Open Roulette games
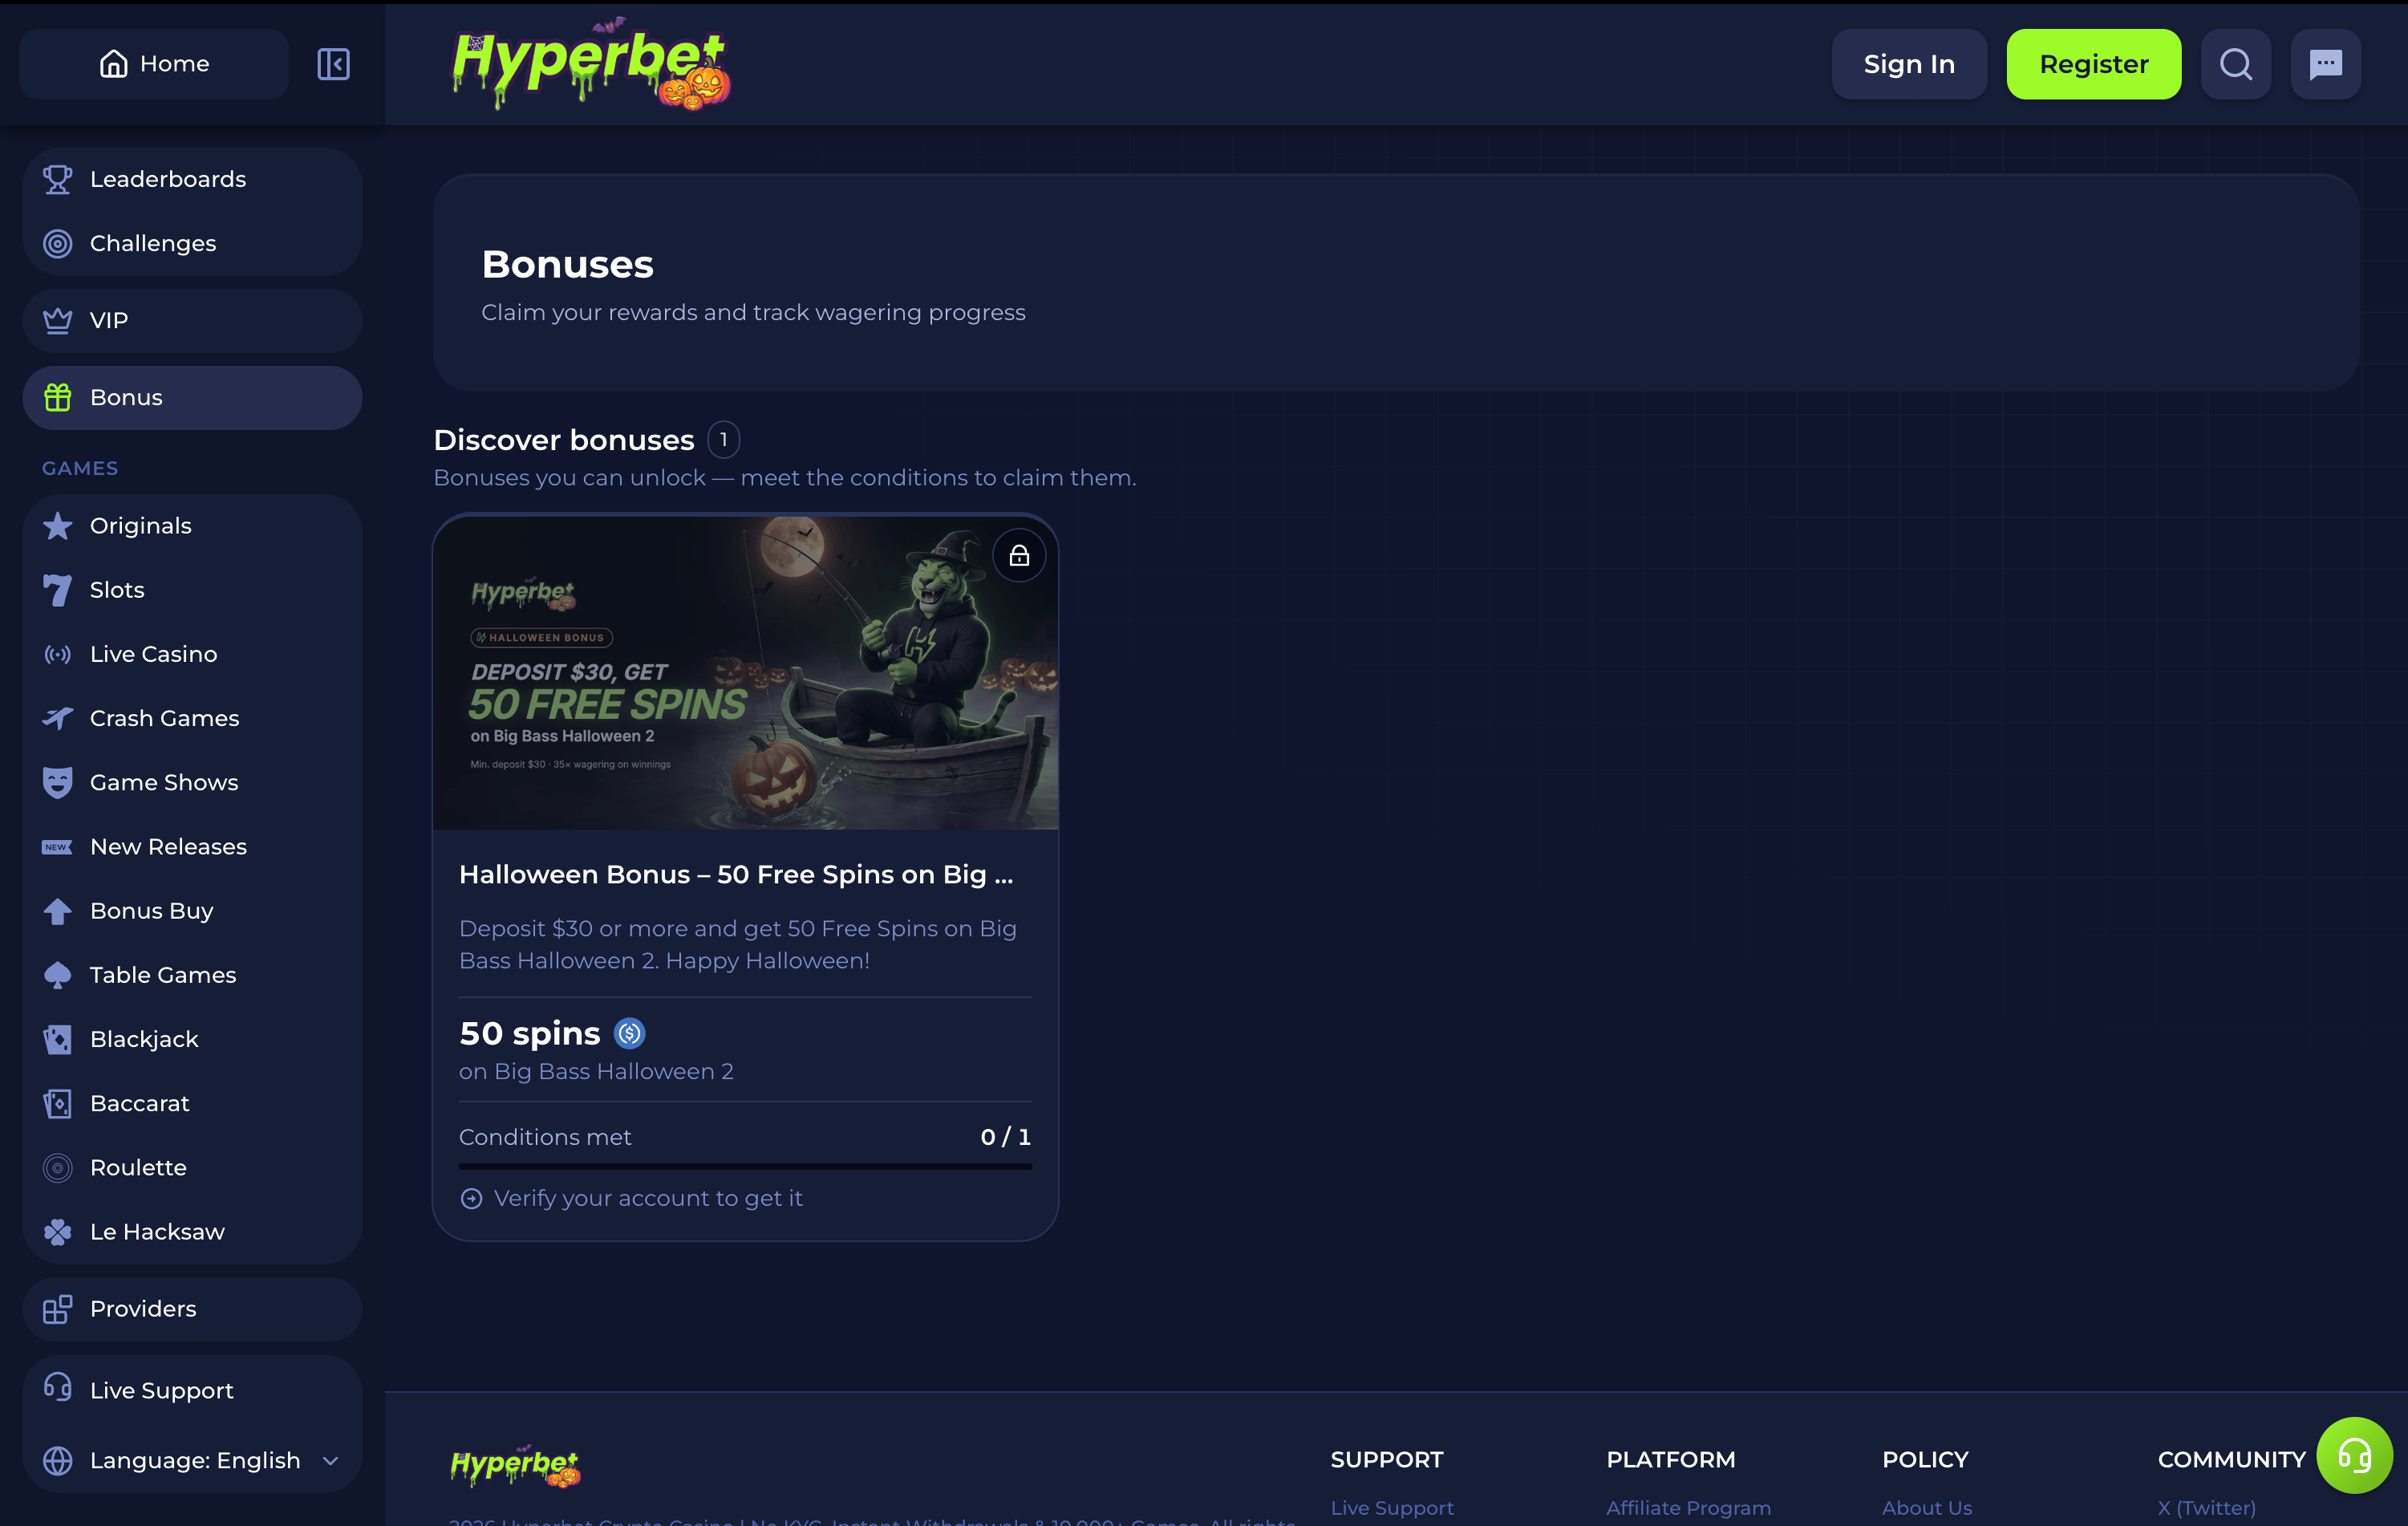The image size is (2408, 1526). click(x=192, y=1168)
